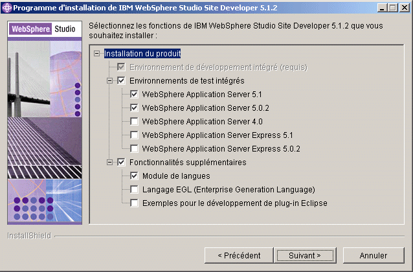Toggle the Environnements de test intégrés checkbox
413x272 pixels.
[121, 80]
